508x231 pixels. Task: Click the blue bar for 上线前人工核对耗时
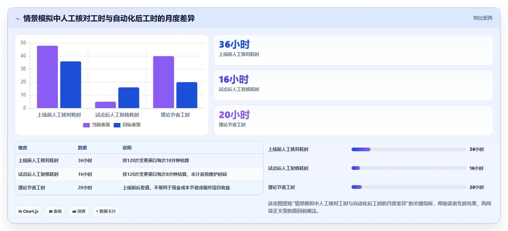[x=70, y=85]
